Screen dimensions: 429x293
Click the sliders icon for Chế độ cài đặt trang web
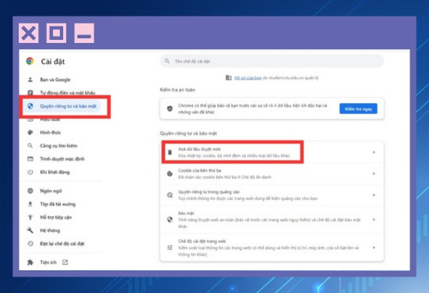169,248
